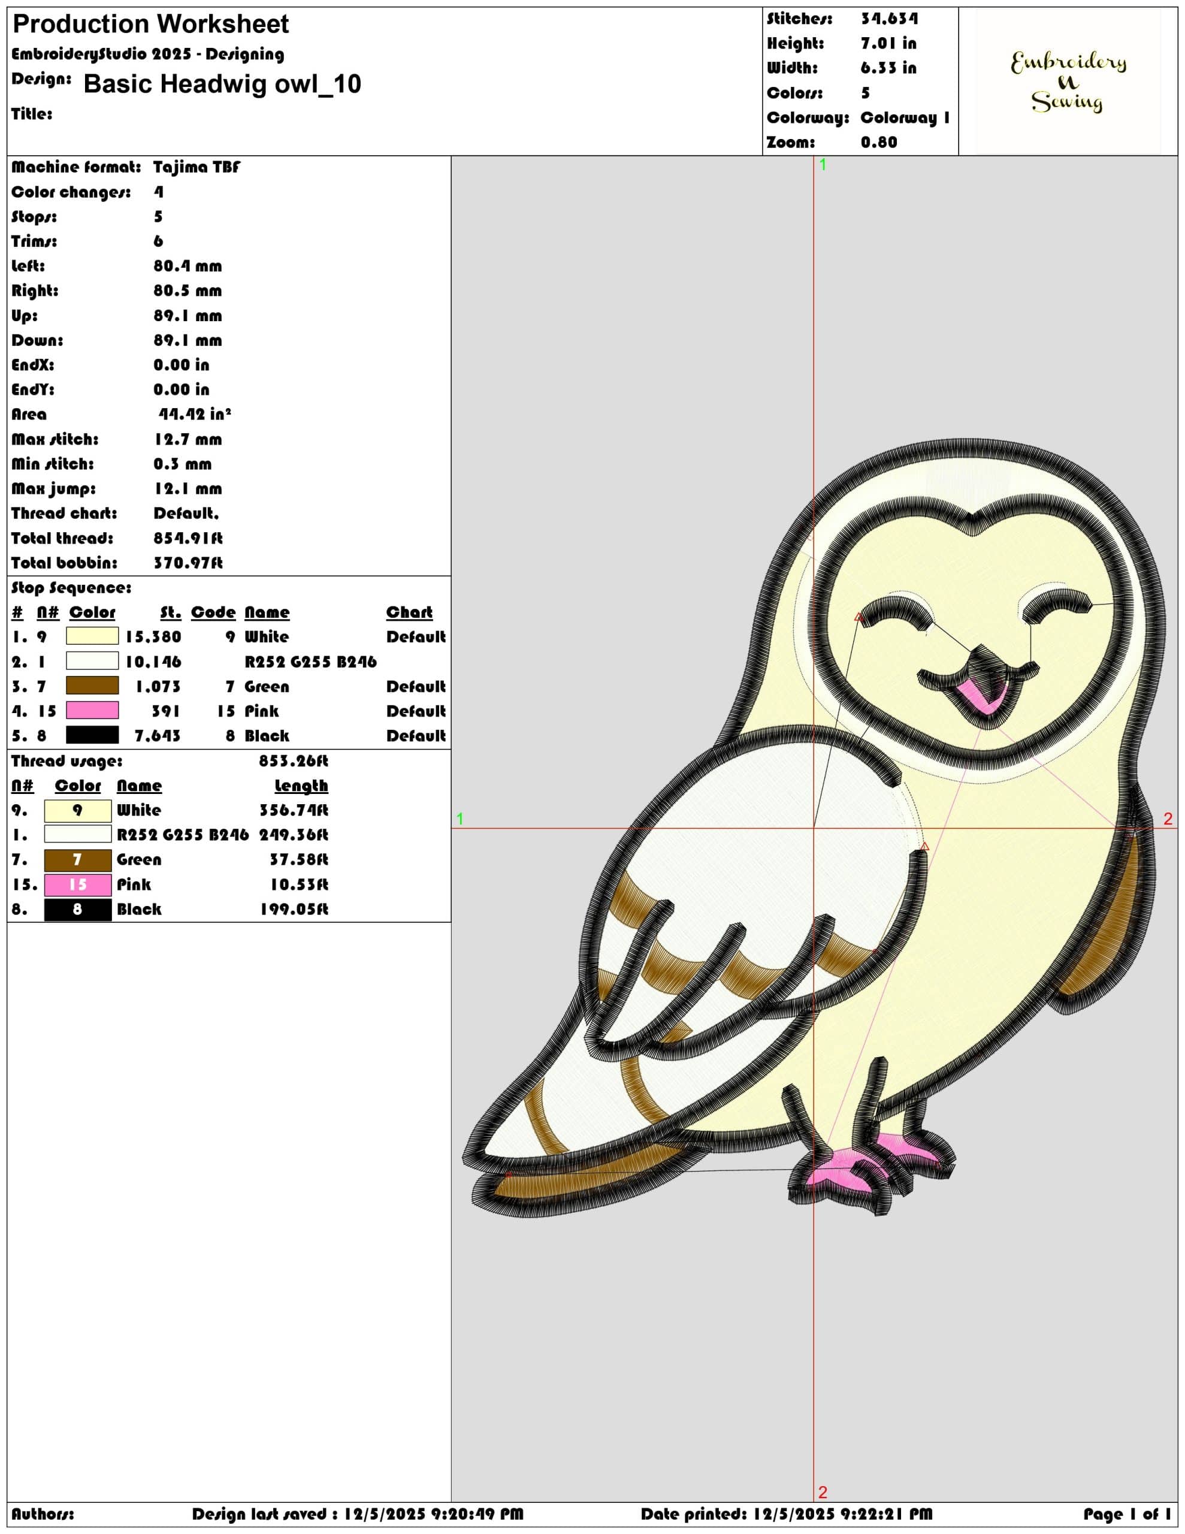Click the Colorway 1 value

pyautogui.click(x=905, y=117)
